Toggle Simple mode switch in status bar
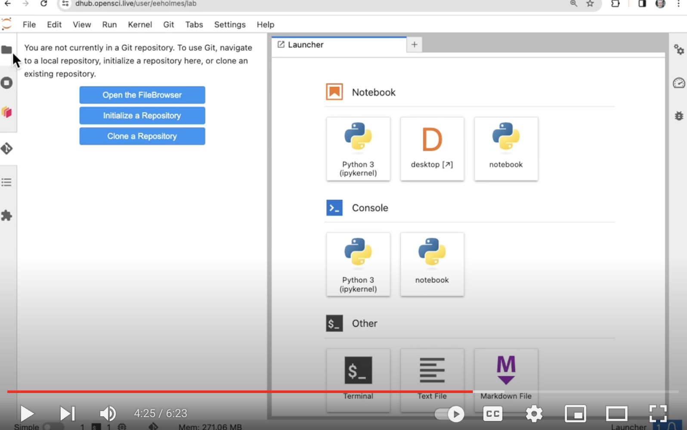The image size is (687, 430). click(x=53, y=427)
